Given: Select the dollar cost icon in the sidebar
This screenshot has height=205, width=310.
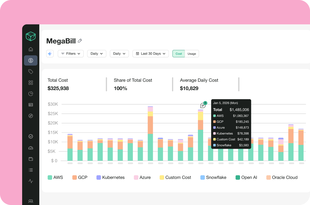Looking at the screenshot, I should click(x=31, y=60).
